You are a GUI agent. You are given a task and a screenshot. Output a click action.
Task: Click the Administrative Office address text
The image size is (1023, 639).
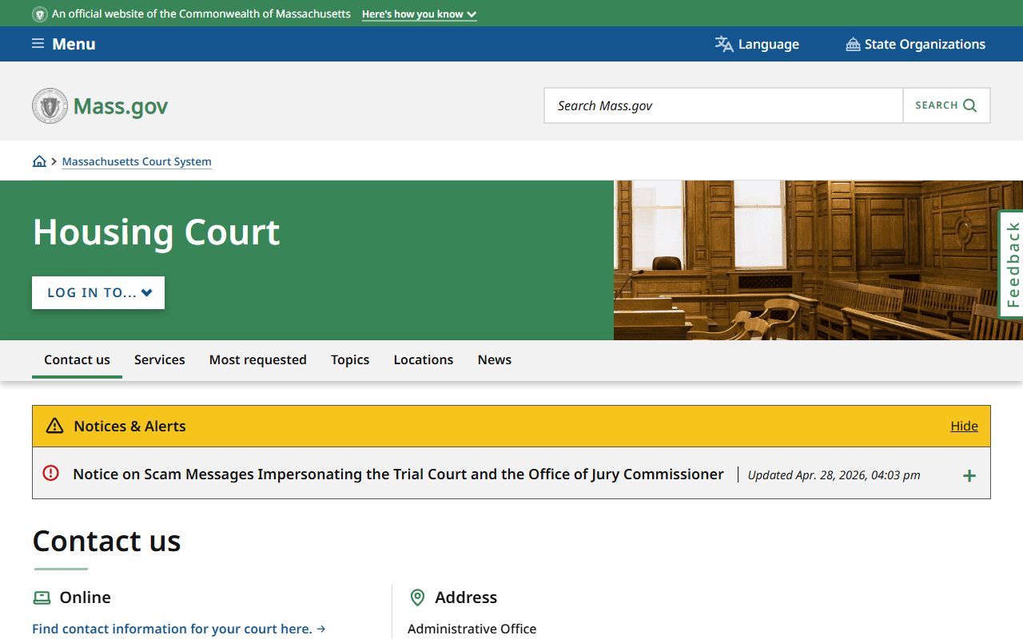pos(472,629)
